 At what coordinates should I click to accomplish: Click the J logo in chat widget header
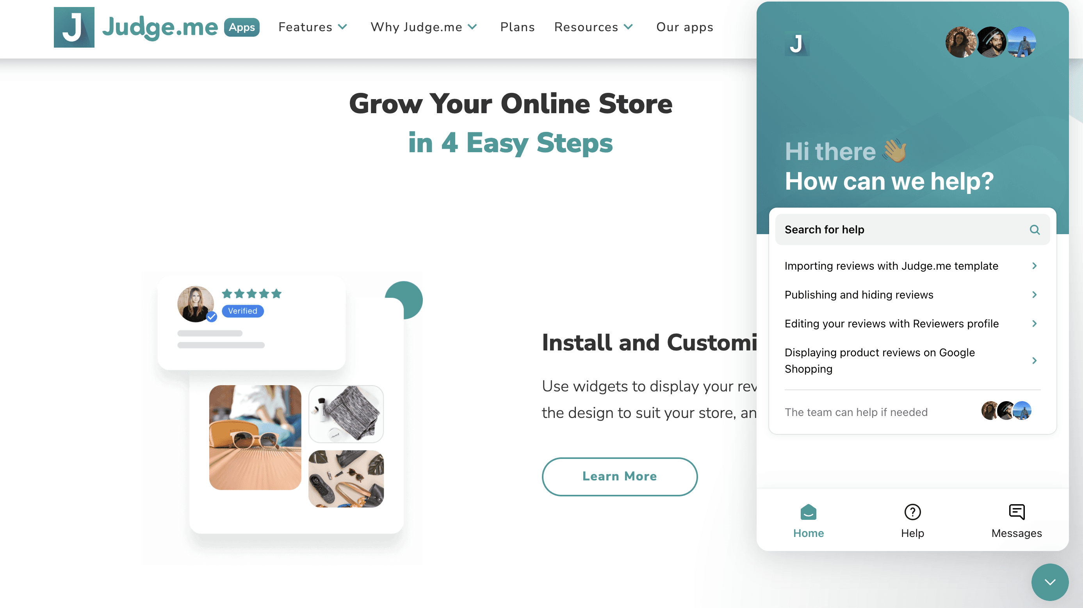(797, 44)
